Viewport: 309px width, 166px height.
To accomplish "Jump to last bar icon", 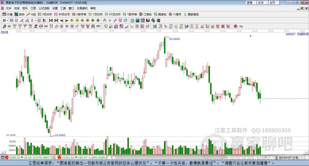I will click(56, 20).
